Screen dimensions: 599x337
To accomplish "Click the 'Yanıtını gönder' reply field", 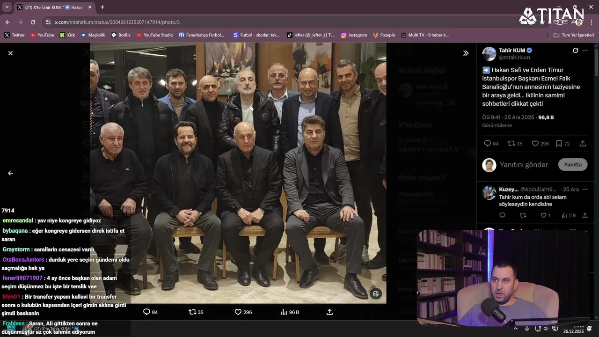I will pyautogui.click(x=524, y=165).
